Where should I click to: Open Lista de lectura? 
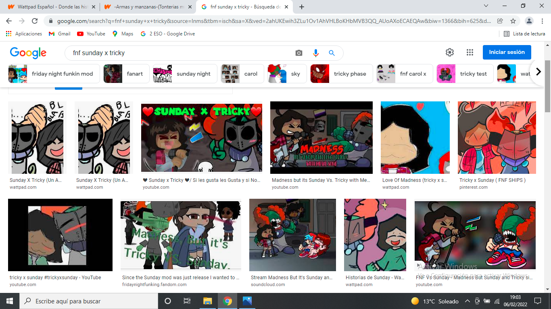click(524, 34)
